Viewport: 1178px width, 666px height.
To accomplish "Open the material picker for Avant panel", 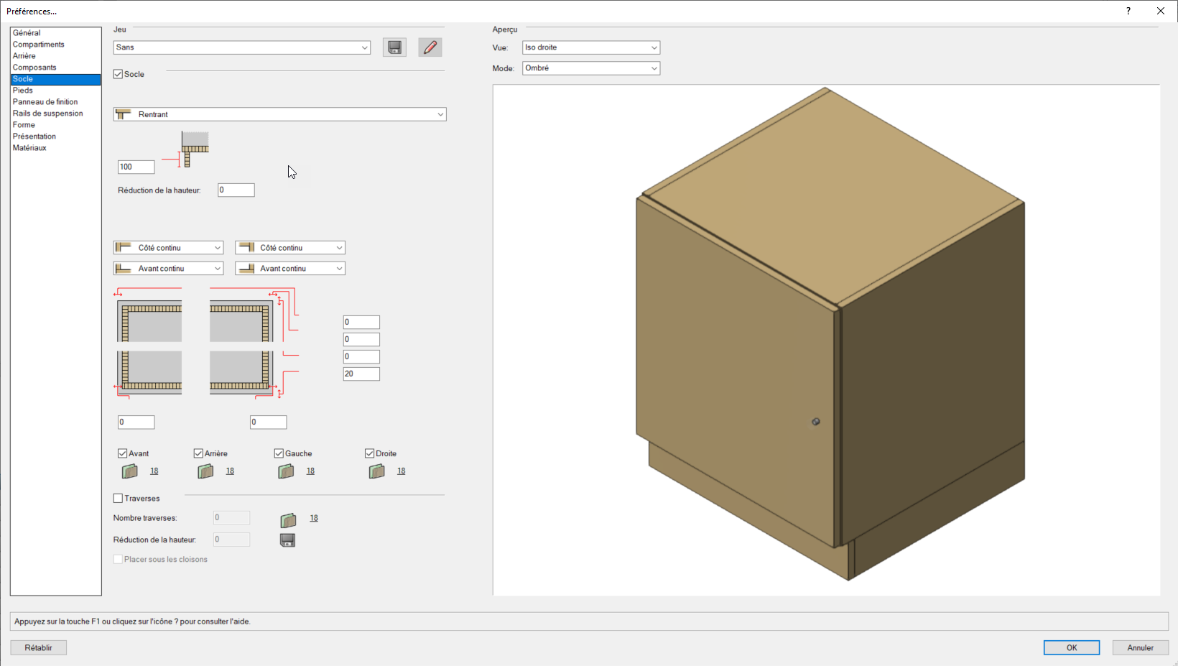I will click(x=129, y=471).
